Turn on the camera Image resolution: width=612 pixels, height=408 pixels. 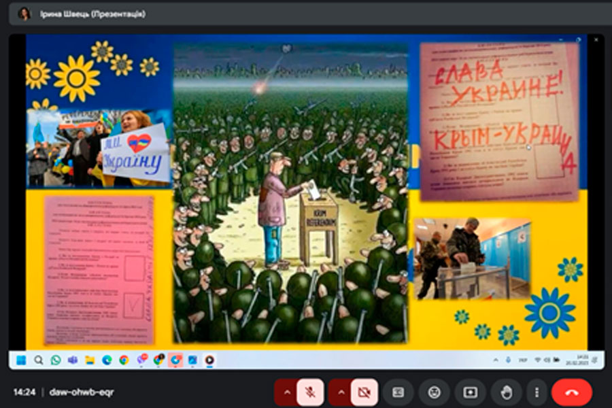pyautogui.click(x=364, y=392)
